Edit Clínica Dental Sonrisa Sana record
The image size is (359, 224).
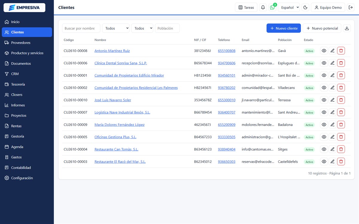coord(332,63)
